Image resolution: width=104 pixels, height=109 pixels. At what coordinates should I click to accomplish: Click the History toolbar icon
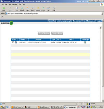[x=43, y=8]
